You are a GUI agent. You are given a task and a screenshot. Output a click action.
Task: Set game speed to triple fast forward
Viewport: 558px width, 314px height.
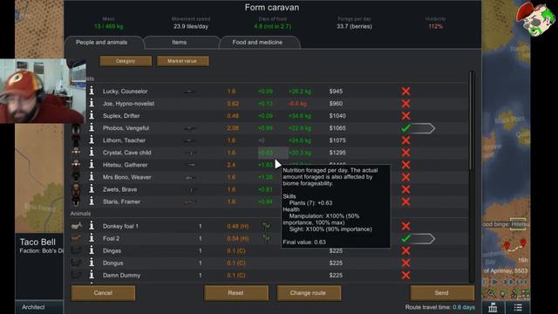pyautogui.click(x=521, y=282)
